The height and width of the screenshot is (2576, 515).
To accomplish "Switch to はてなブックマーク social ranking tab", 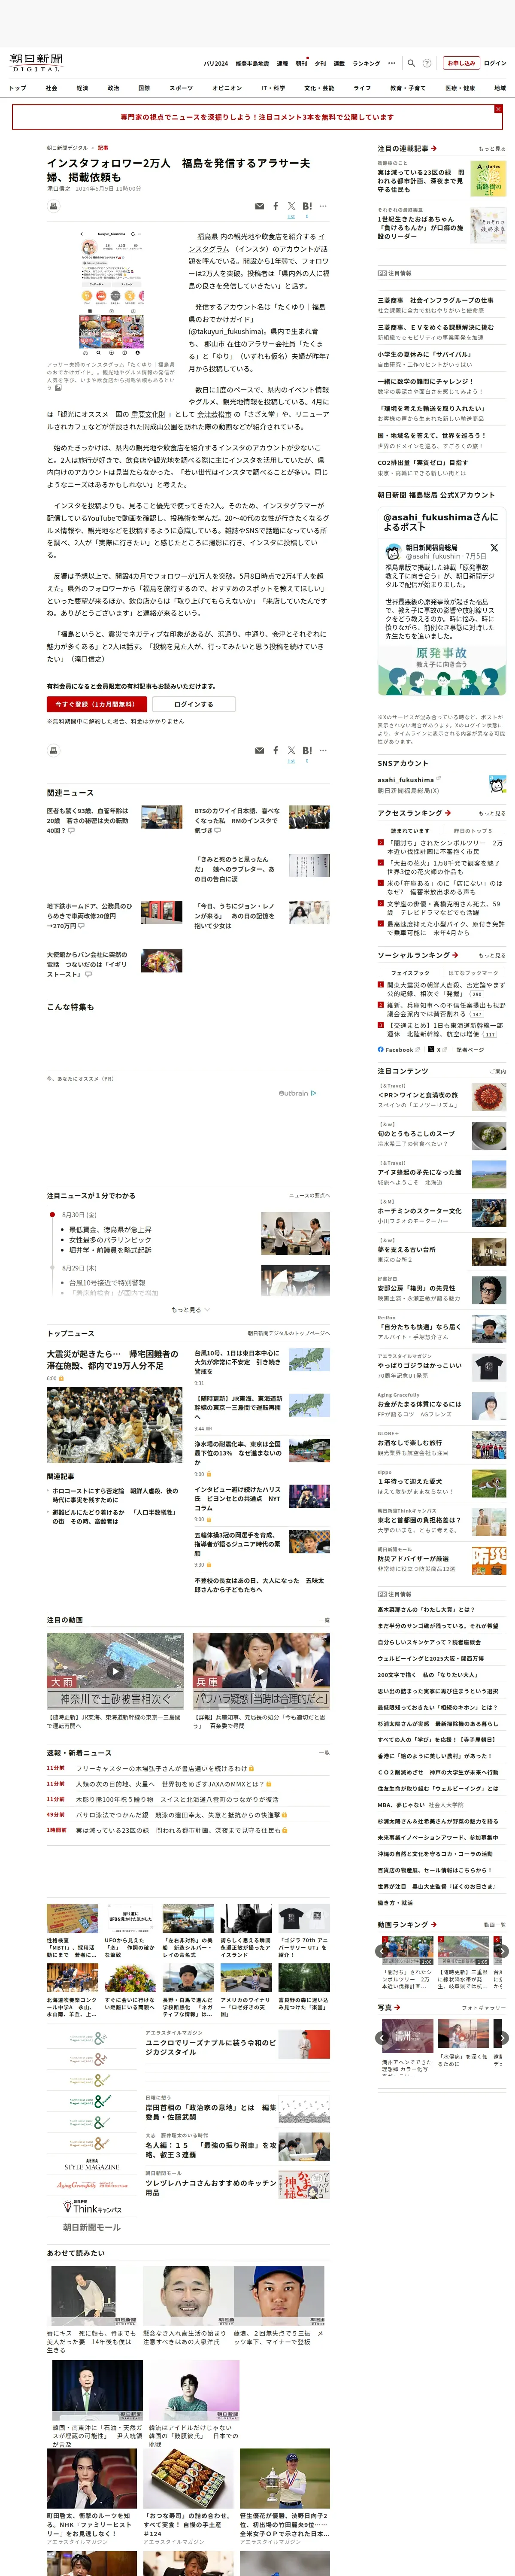I will point(474,973).
